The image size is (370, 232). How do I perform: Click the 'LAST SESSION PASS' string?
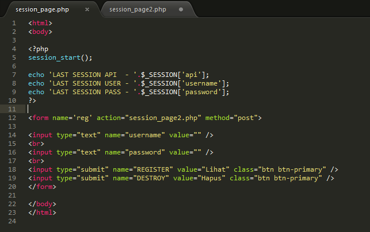(92, 92)
